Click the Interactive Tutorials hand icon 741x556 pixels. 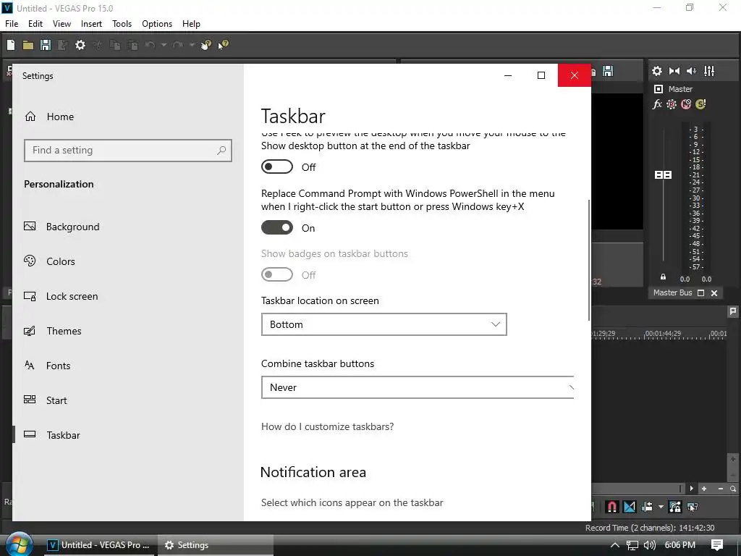[206, 45]
